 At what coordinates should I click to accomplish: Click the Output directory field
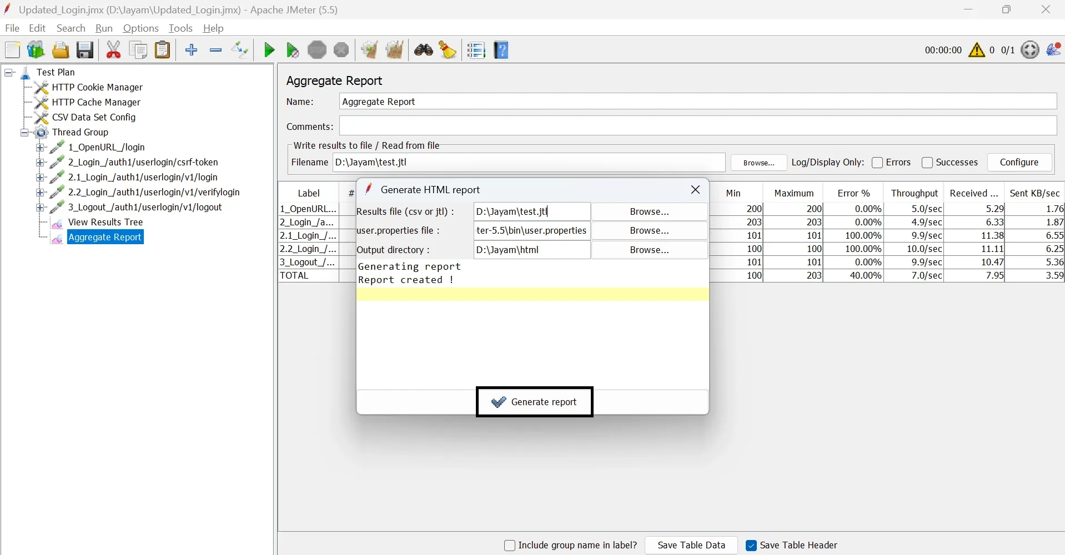coord(532,250)
